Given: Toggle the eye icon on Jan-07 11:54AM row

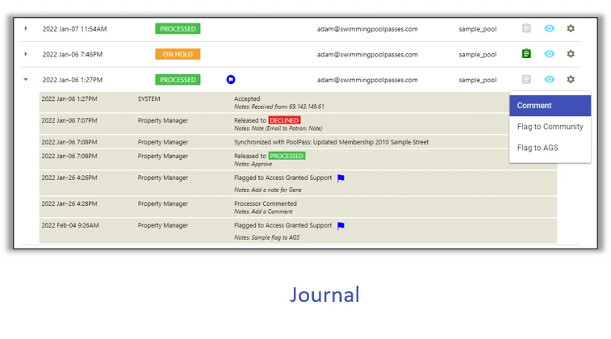Looking at the screenshot, I should pyautogui.click(x=549, y=29).
